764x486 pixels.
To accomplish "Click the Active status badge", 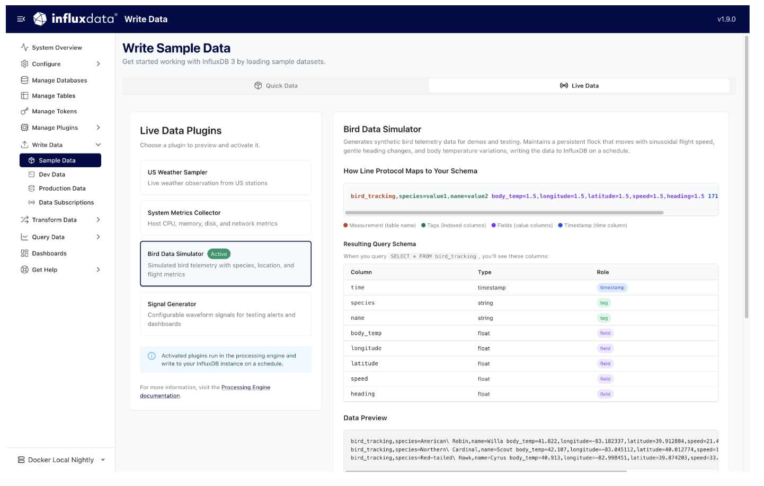I will (x=219, y=254).
